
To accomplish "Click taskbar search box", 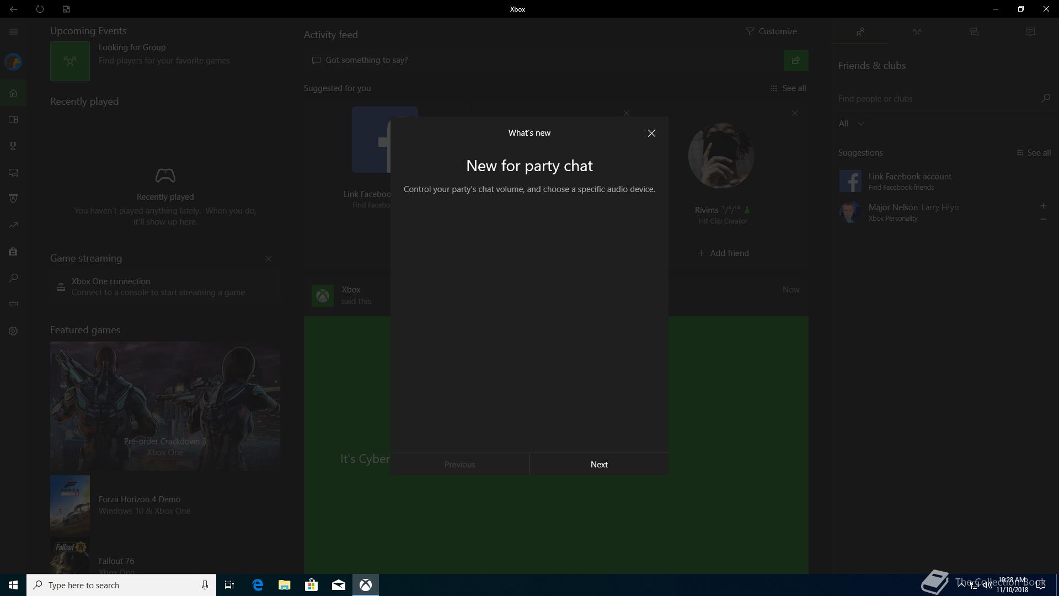I will [x=121, y=585].
